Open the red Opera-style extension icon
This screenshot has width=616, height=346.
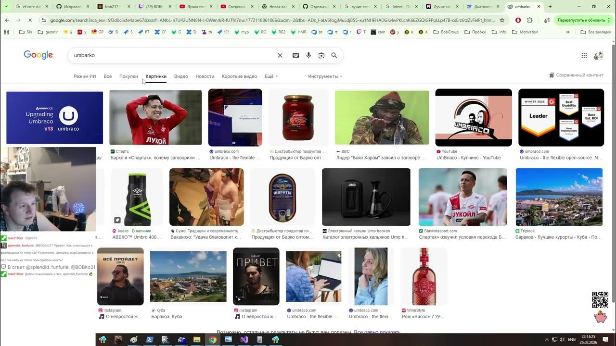(x=518, y=20)
